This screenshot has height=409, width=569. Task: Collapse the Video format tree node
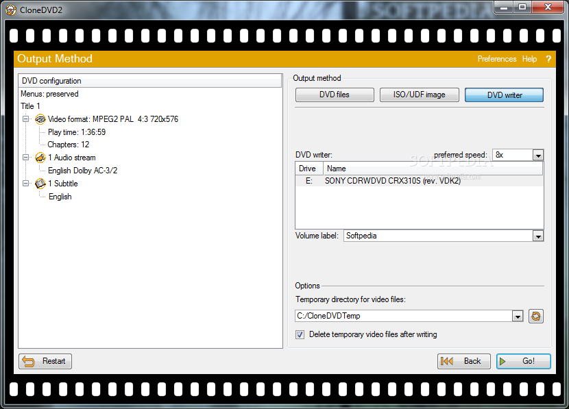pos(26,119)
